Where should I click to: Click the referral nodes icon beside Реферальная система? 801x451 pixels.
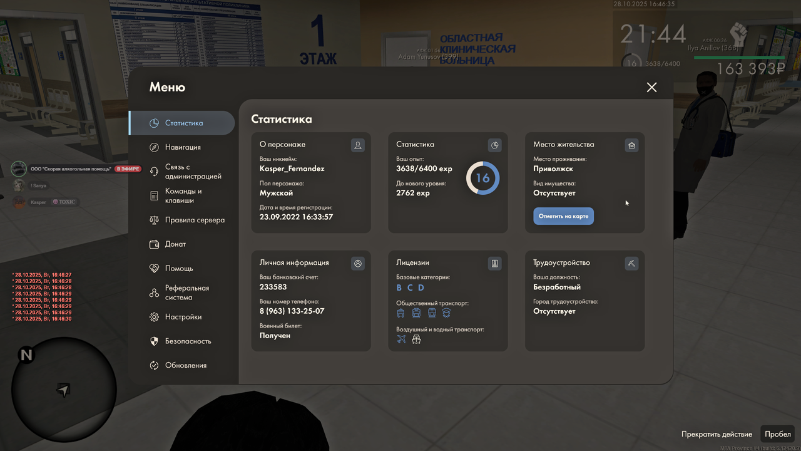point(154,293)
